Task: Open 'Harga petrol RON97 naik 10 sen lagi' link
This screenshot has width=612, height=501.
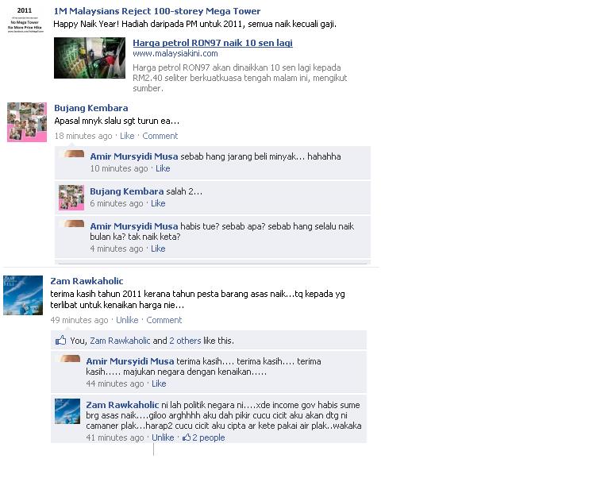Action: 213,43
